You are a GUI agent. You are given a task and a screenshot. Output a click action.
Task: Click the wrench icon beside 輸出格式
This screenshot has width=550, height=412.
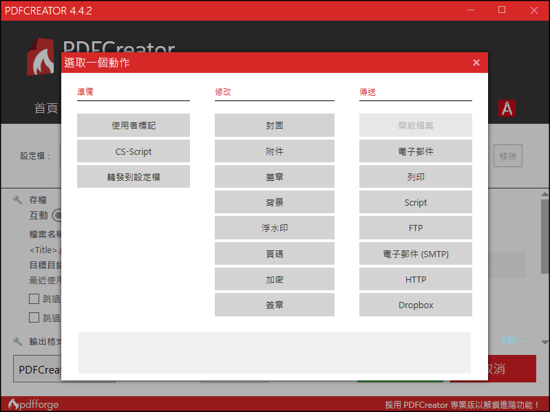[x=17, y=341]
